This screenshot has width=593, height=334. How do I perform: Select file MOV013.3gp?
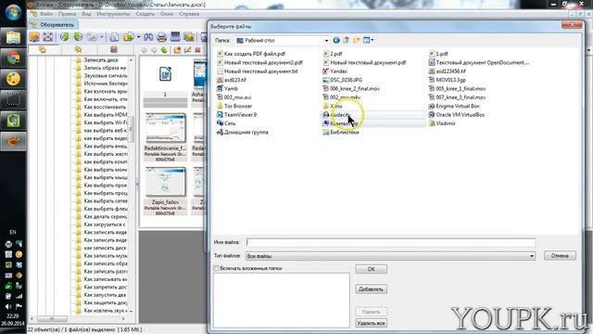pos(448,80)
